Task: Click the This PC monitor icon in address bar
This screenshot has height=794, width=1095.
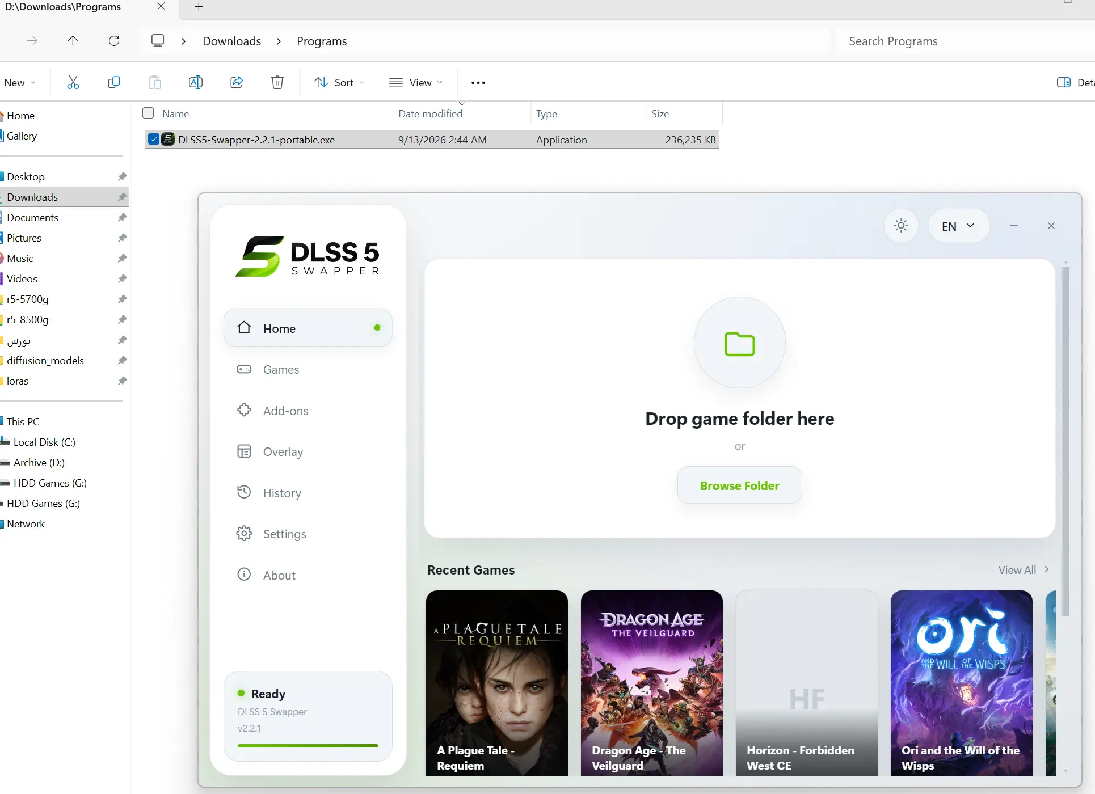Action: (158, 41)
